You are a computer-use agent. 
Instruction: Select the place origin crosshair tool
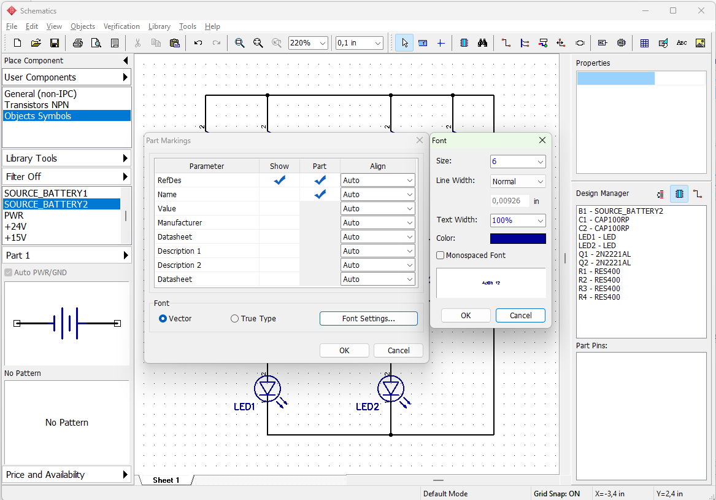tap(441, 43)
